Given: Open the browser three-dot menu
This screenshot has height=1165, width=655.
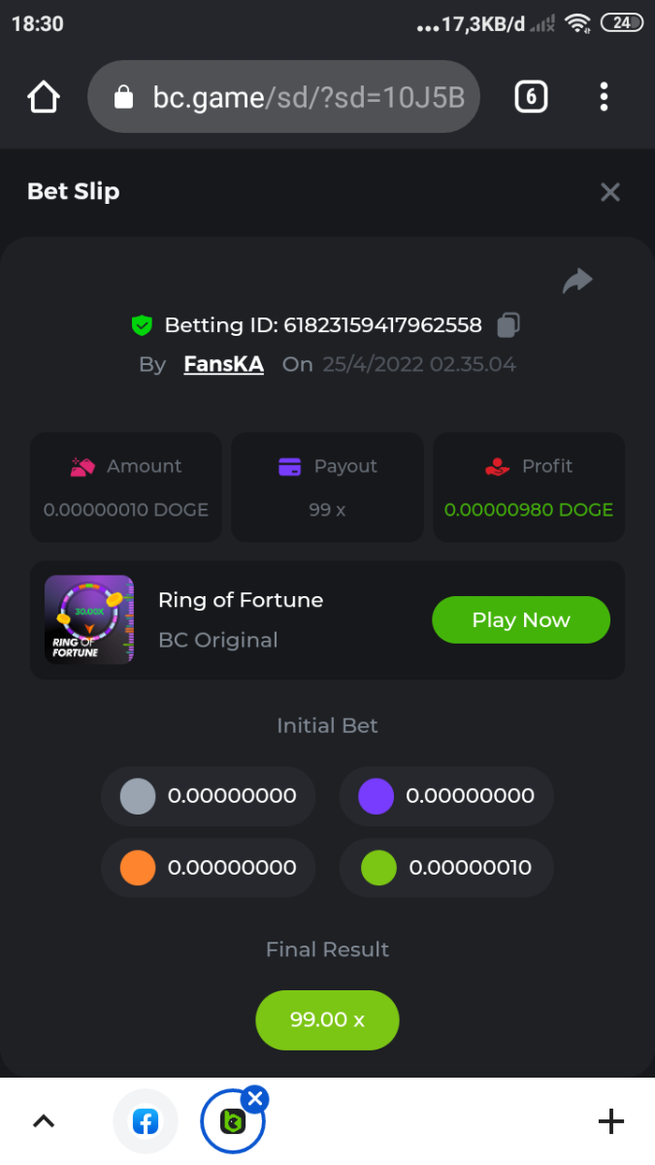Looking at the screenshot, I should [604, 97].
